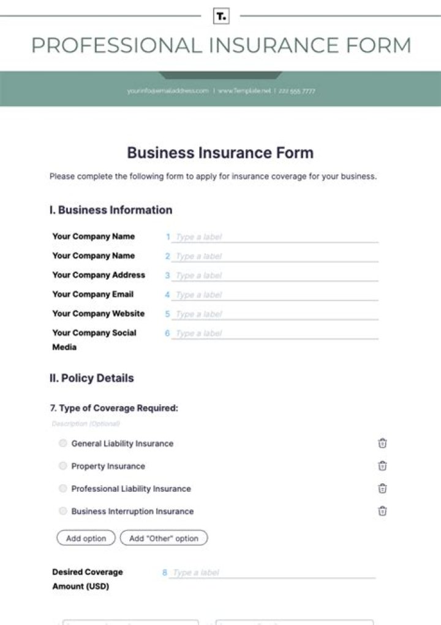Click the Description (Optional) text under question 7
This screenshot has width=441, height=625.
(86, 423)
